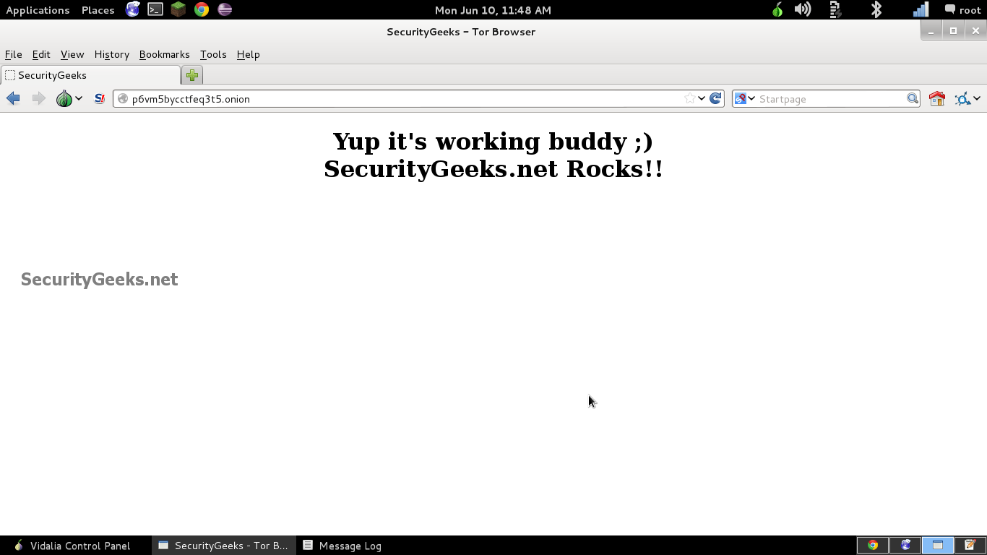Launch Eclipse from the top panel
The height and width of the screenshot is (555, 987).
click(225, 9)
